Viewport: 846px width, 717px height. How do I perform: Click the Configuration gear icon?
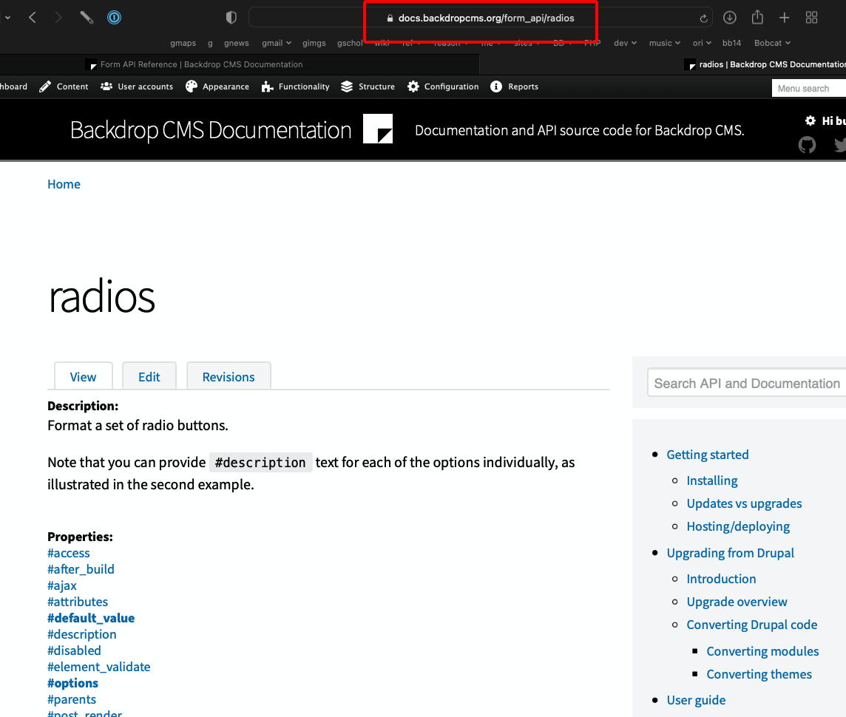[x=442, y=86]
